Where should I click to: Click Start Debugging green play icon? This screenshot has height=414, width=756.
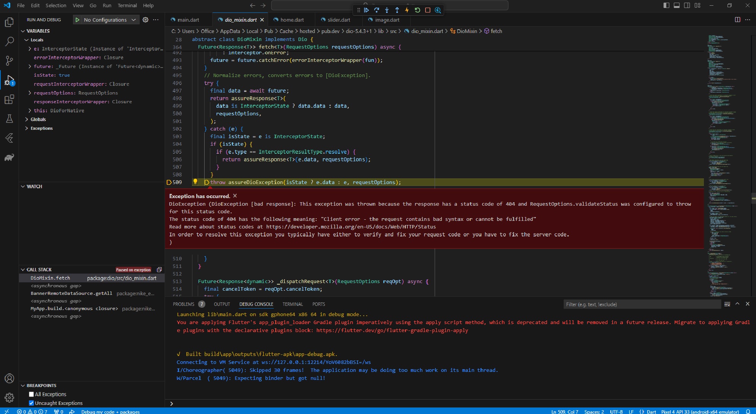tap(77, 20)
